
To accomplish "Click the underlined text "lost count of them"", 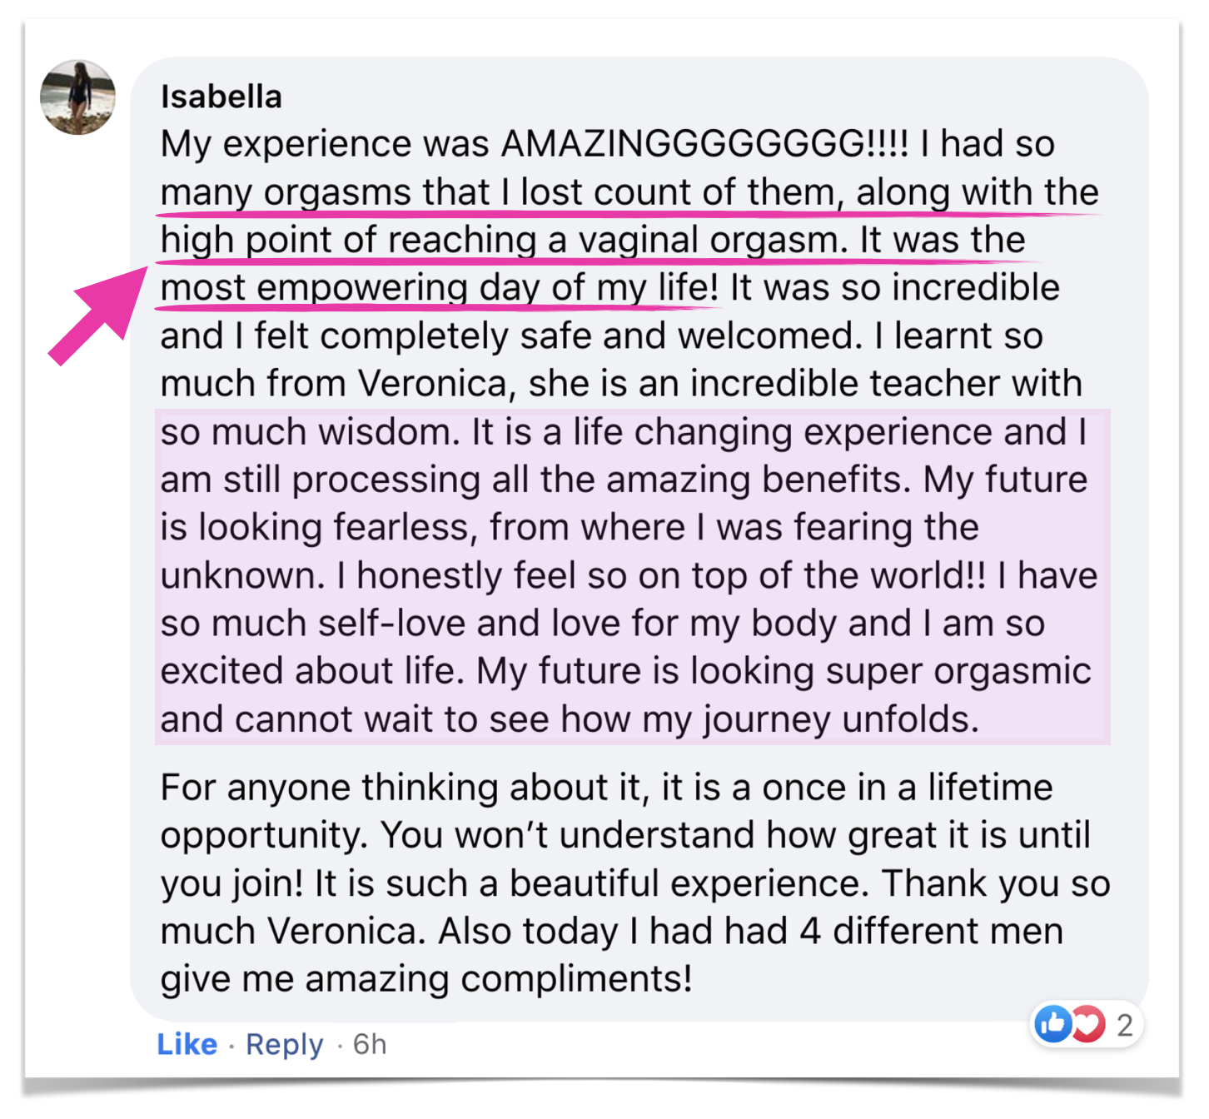I will click(x=676, y=192).
